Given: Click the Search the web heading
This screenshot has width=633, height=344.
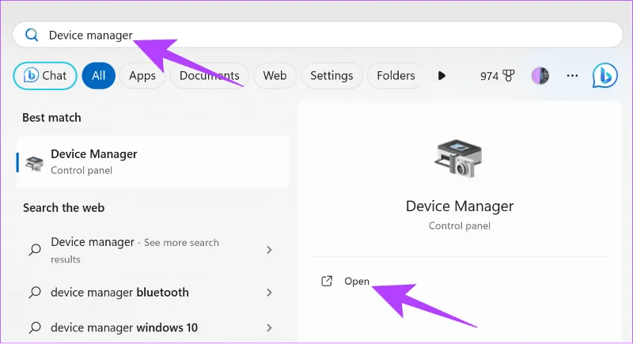Looking at the screenshot, I should coord(64,208).
